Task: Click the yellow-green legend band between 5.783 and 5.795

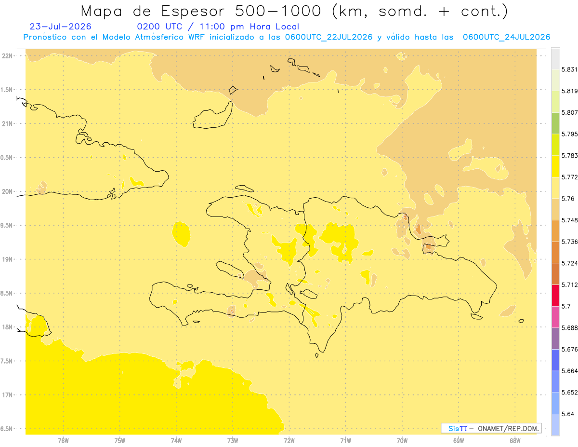Action: click(555, 145)
